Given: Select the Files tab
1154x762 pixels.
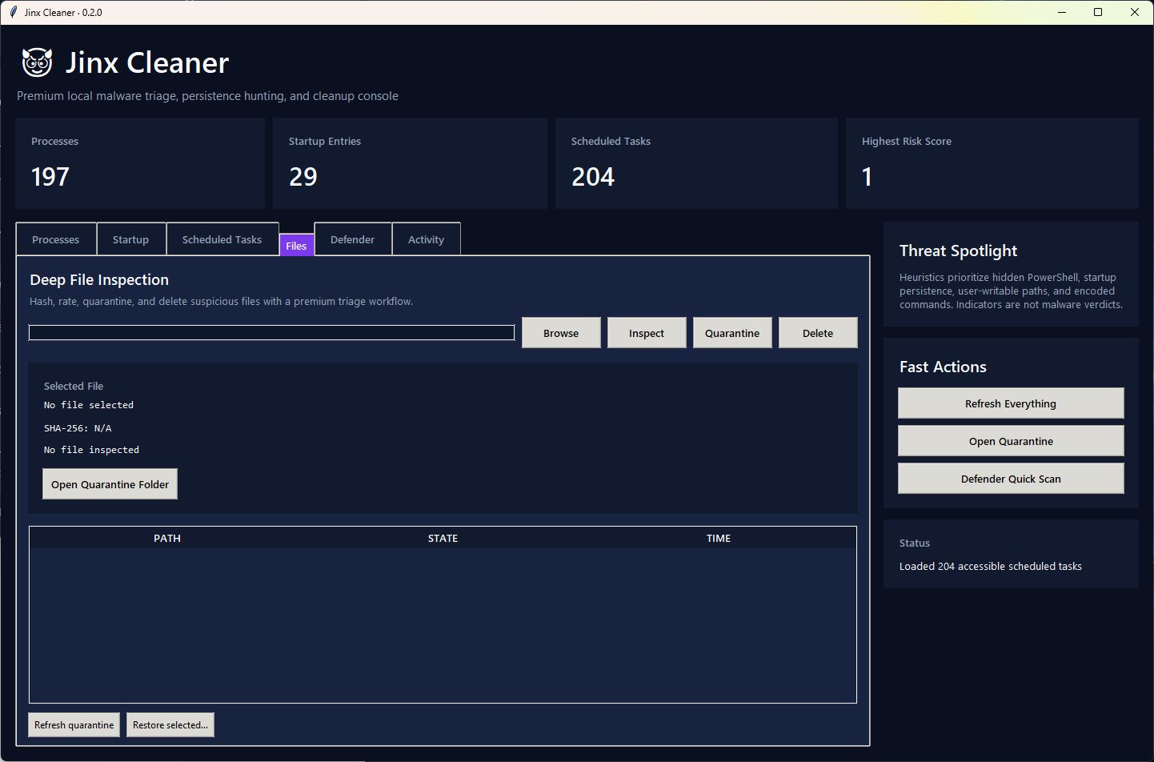Looking at the screenshot, I should (x=296, y=246).
